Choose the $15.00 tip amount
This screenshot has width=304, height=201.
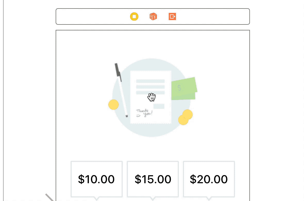(x=153, y=179)
